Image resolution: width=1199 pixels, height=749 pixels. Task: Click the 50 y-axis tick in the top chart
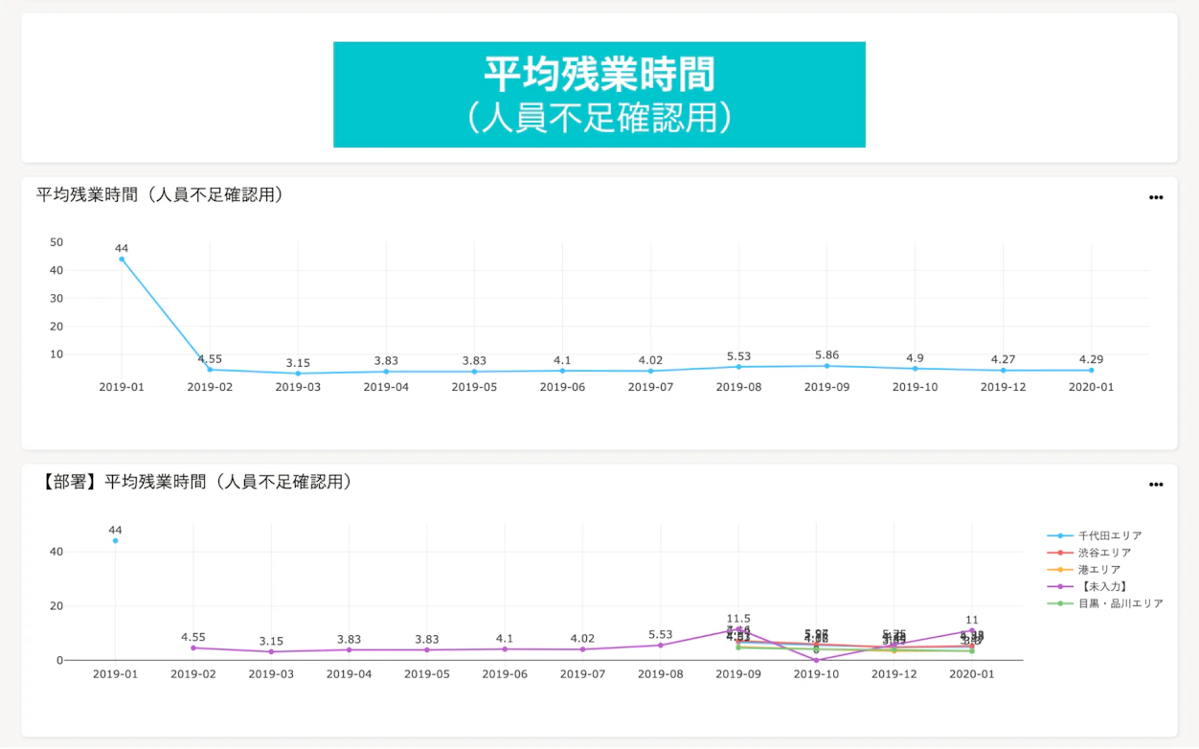tap(57, 242)
